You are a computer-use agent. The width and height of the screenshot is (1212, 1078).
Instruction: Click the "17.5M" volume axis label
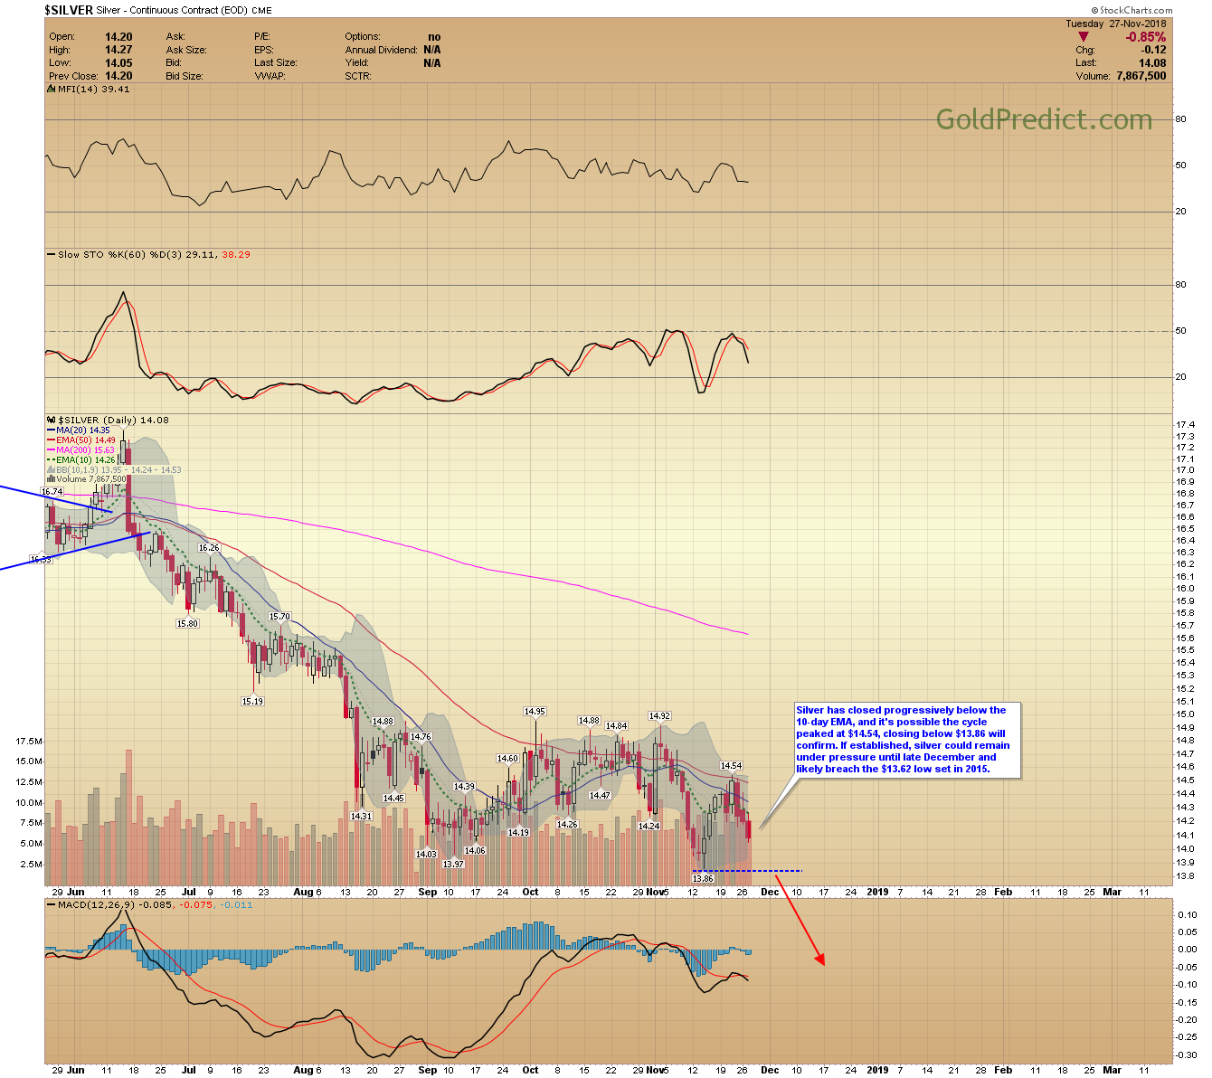(x=29, y=741)
